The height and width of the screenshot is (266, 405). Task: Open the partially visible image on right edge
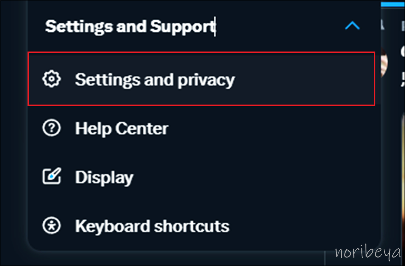point(403,183)
